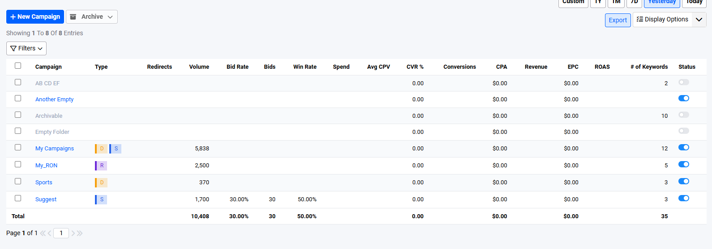Turn off the Suggest campaign status switch

click(x=683, y=198)
